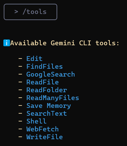Select the ReadManyFiles tool entry

pyautogui.click(x=52, y=98)
